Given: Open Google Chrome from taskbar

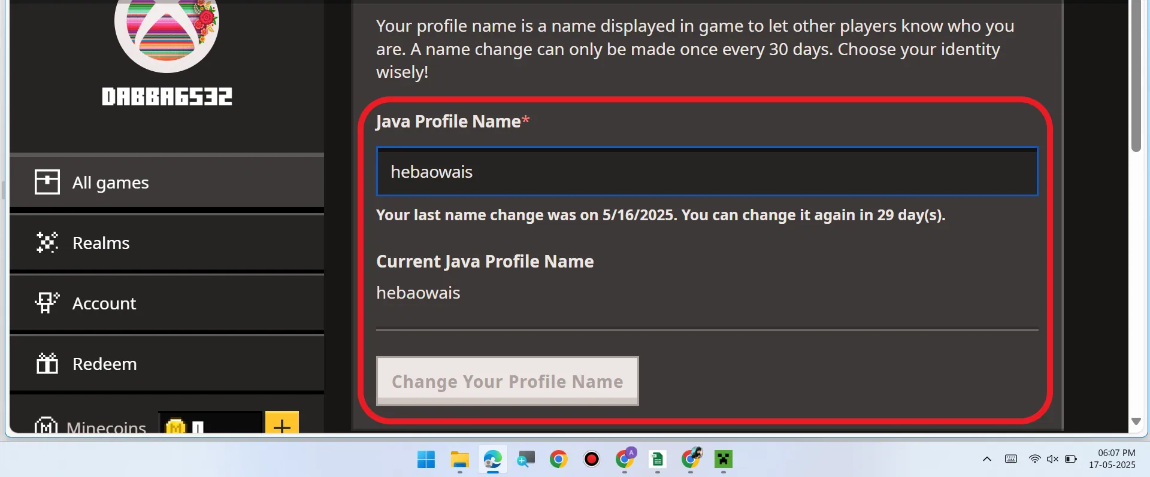Looking at the screenshot, I should (558, 460).
